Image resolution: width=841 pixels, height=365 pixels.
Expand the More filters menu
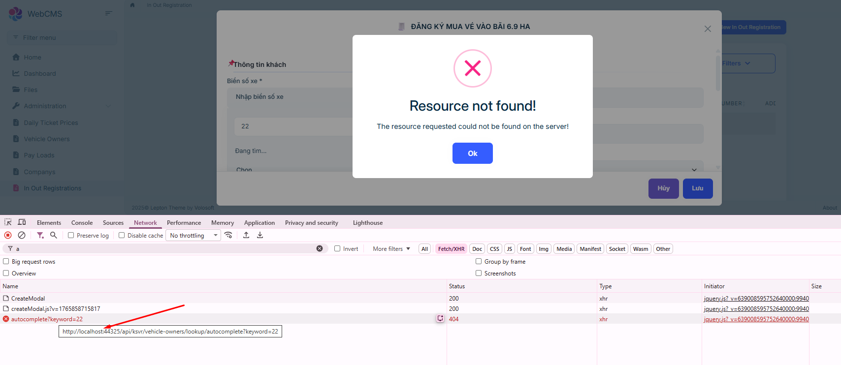click(391, 249)
